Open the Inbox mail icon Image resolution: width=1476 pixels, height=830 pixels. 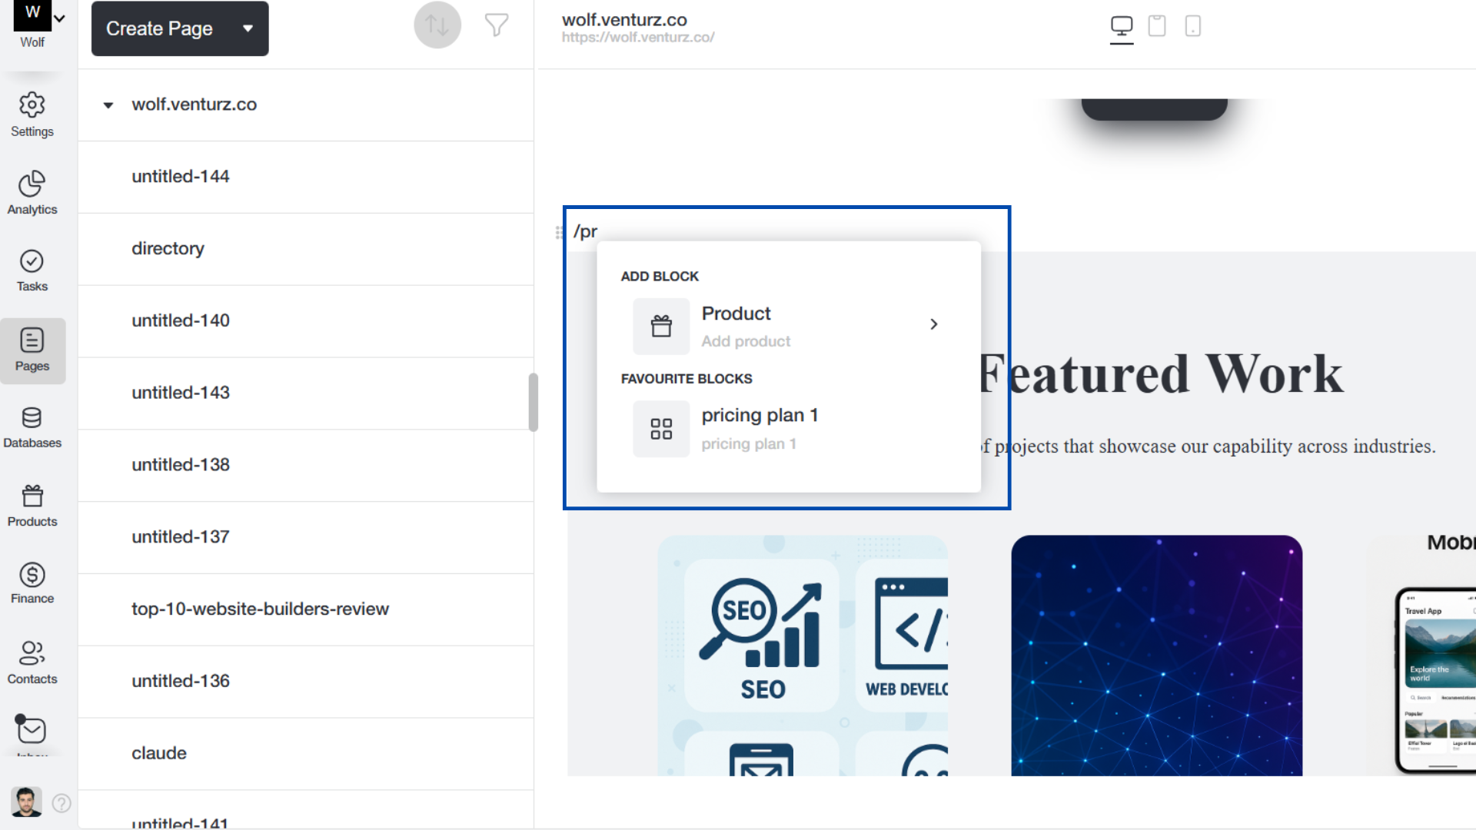(x=32, y=730)
